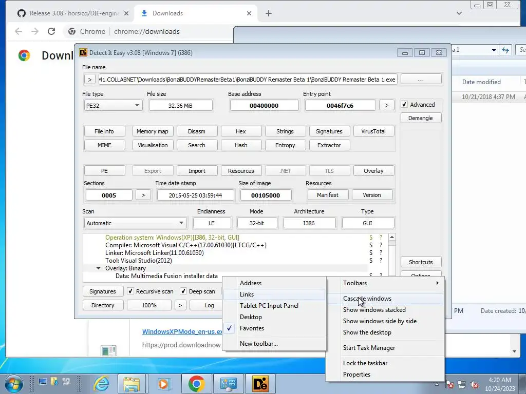Go forward in Chrome
Viewport: 526px width, 394px height.
(35, 31)
